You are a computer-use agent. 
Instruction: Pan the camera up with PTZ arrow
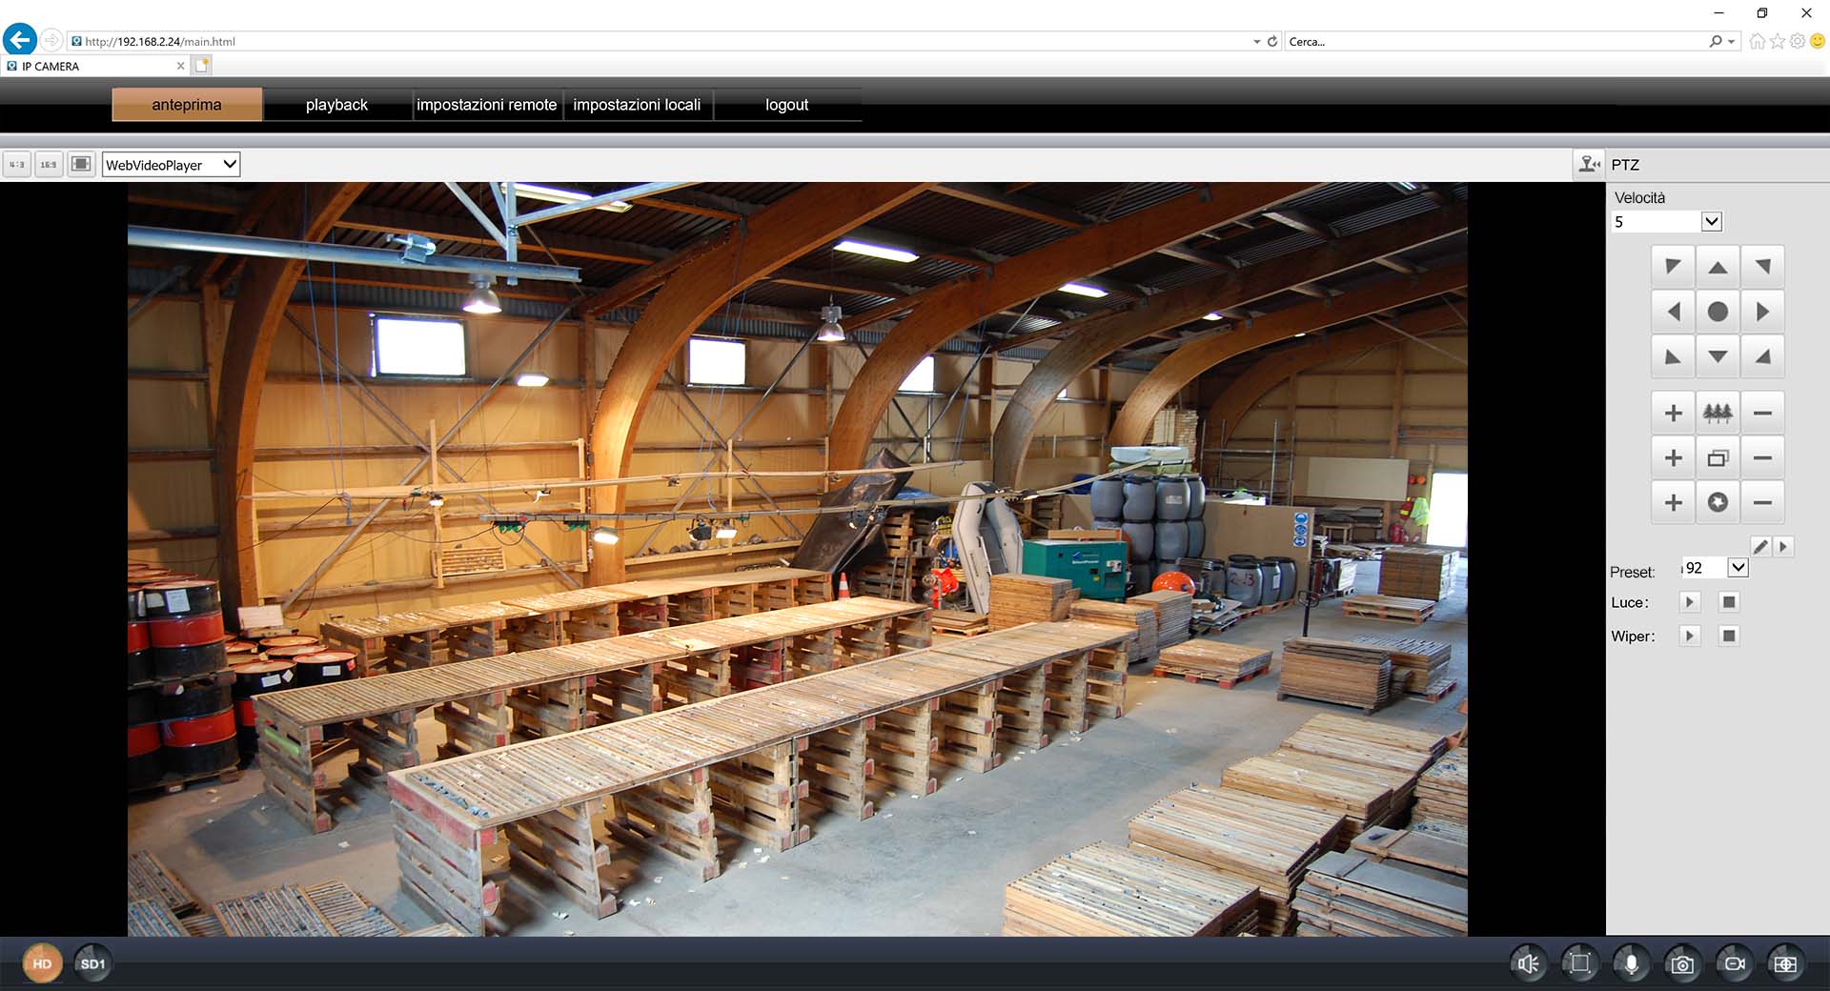[x=1718, y=268]
